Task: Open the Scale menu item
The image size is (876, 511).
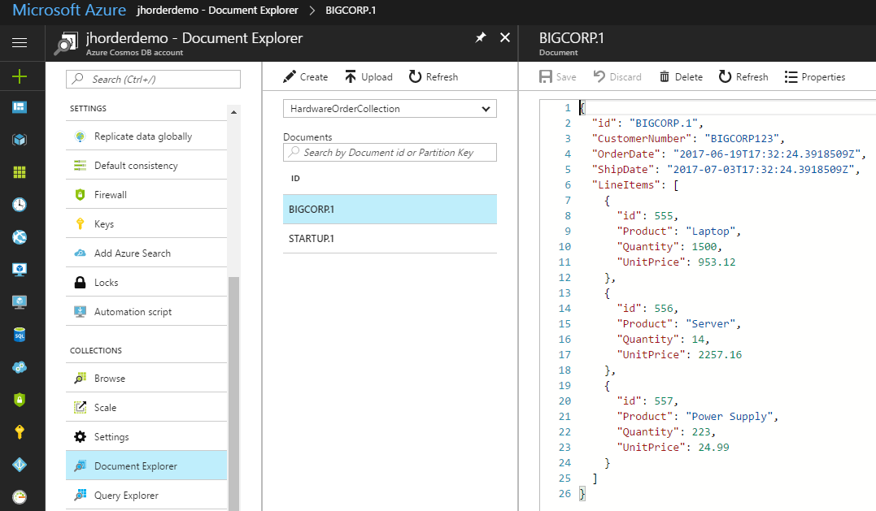Action: [x=146, y=407]
